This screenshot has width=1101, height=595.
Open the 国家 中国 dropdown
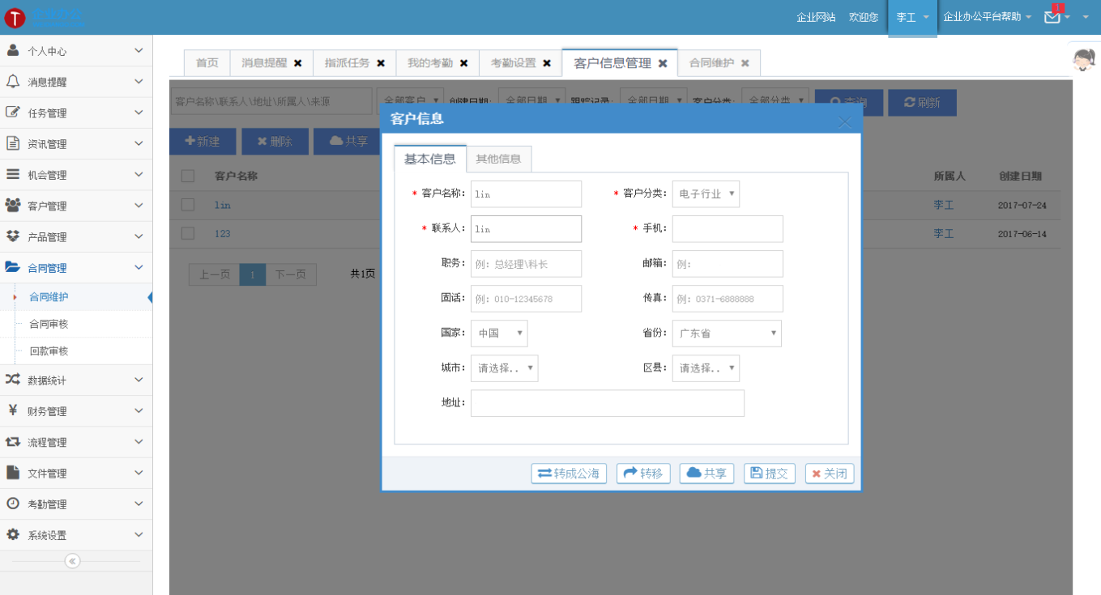coord(499,333)
